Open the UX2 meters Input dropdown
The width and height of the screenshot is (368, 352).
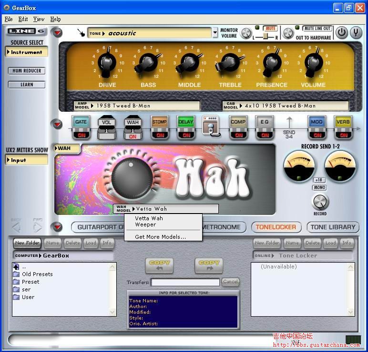27,160
